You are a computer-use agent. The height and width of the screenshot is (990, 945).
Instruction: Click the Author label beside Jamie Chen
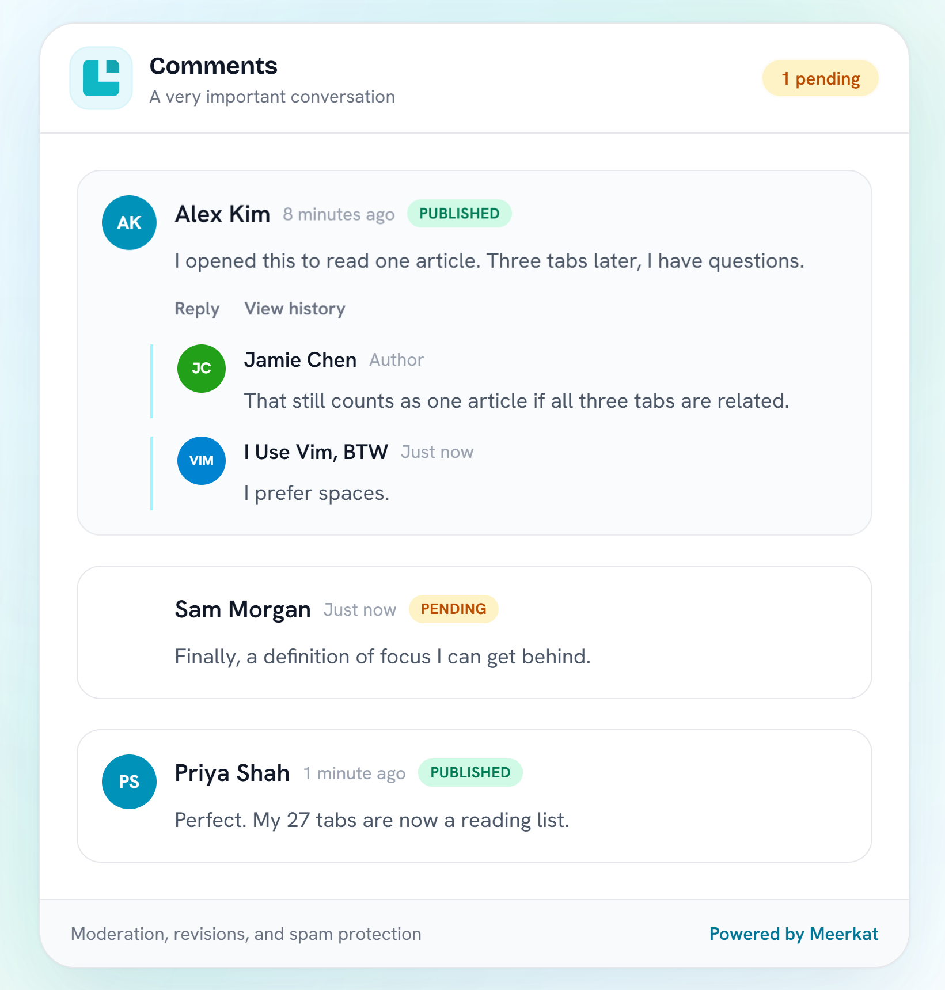(x=396, y=360)
